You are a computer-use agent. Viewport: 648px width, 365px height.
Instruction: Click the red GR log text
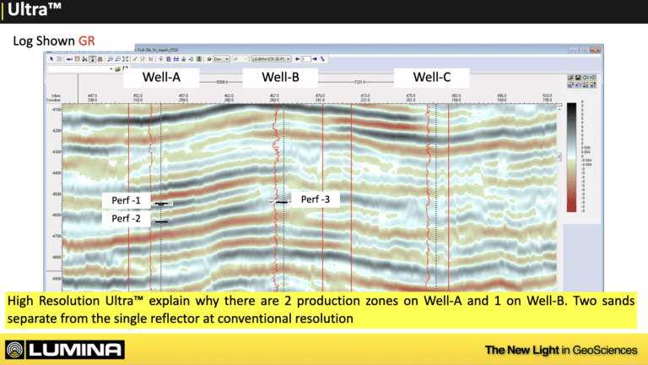coord(87,41)
